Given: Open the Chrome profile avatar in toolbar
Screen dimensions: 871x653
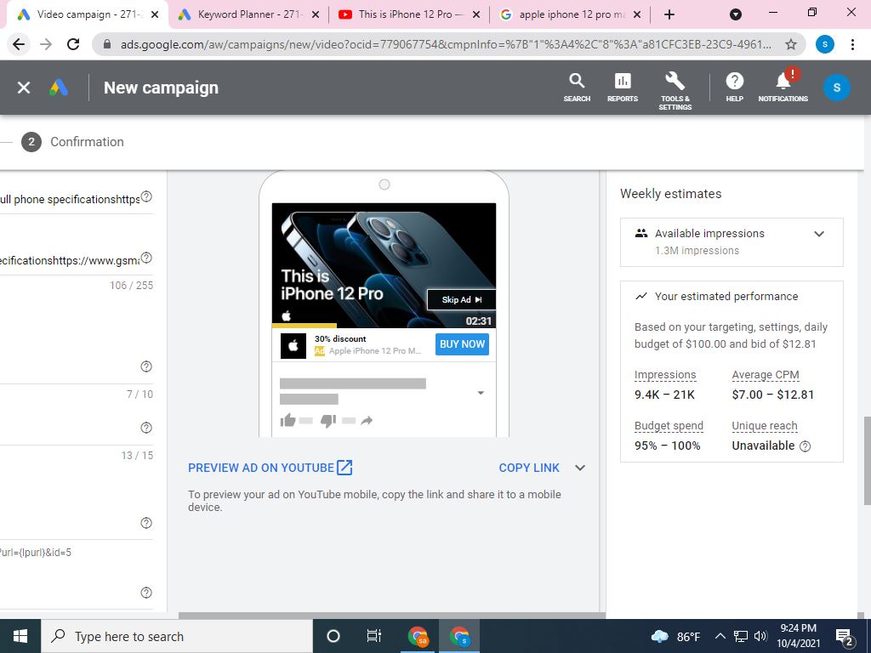Looking at the screenshot, I should tap(825, 44).
